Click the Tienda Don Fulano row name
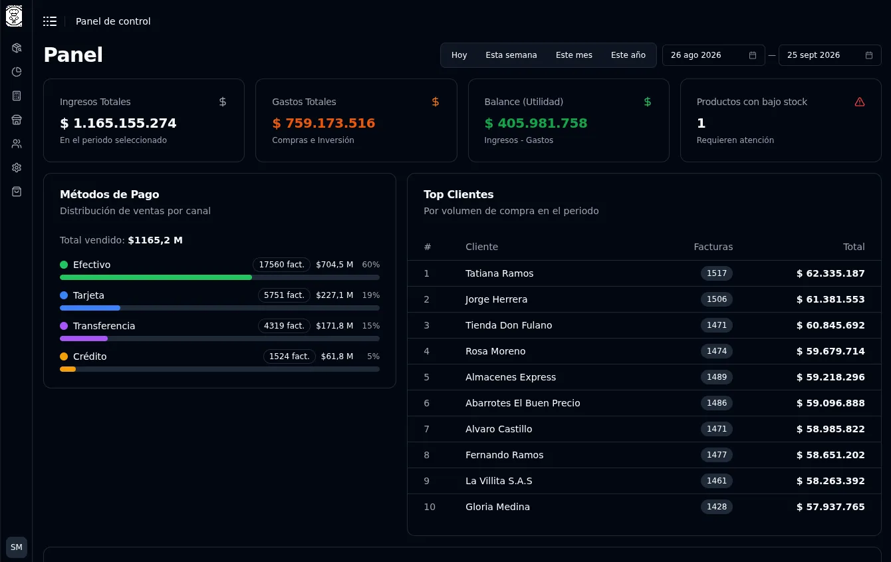The image size is (891, 562). [x=509, y=325]
